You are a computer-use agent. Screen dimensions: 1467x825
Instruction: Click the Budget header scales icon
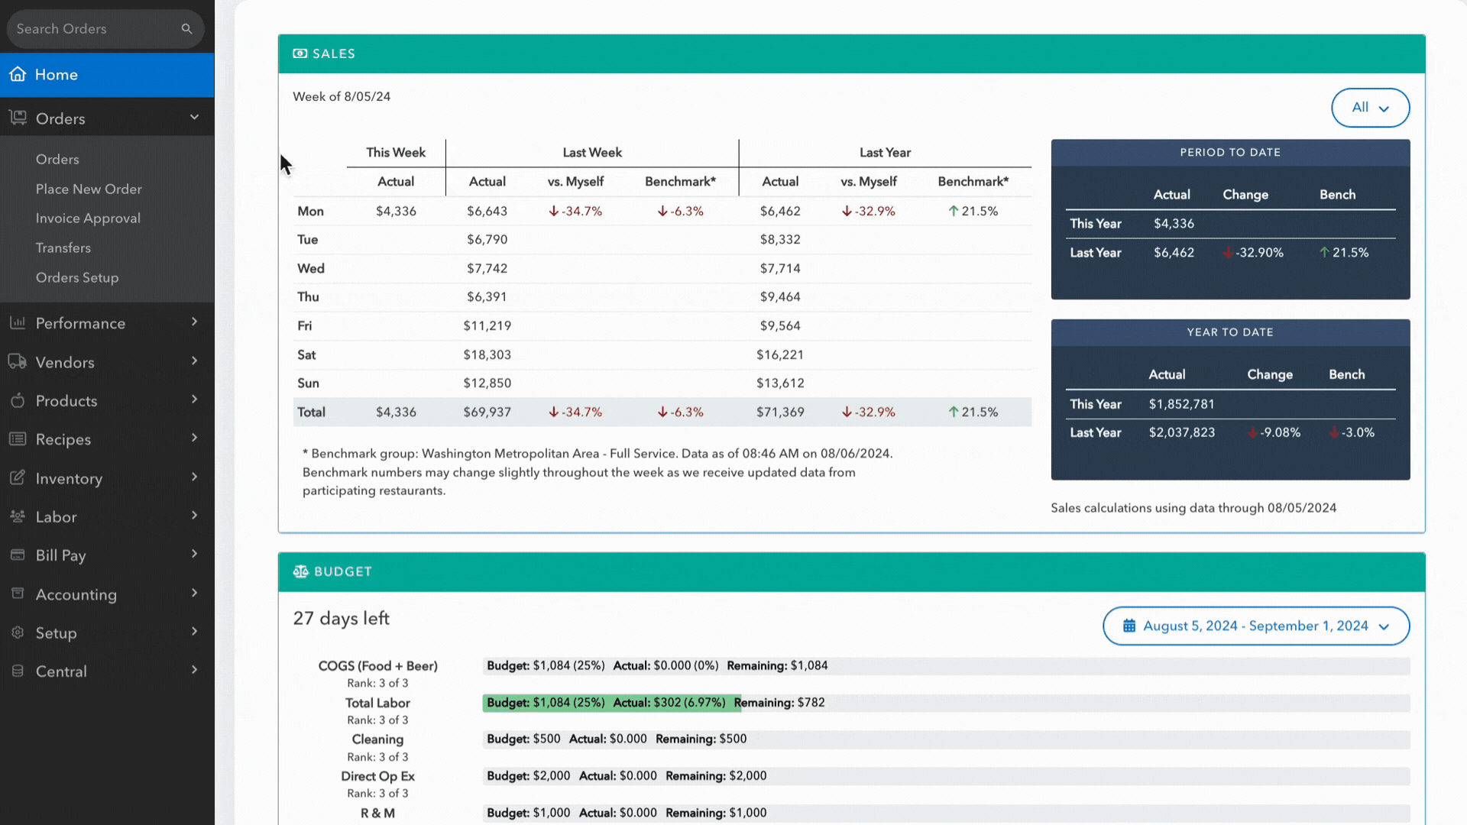pos(301,571)
